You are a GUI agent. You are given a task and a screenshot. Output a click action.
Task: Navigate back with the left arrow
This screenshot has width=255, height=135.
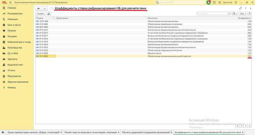(39, 9)
